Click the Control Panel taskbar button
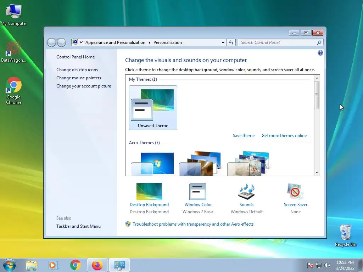363x272 pixels. click(x=119, y=265)
